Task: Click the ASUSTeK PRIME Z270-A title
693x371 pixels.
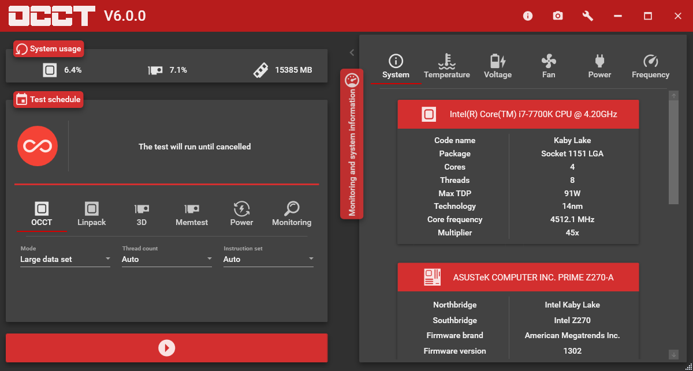Action: tap(534, 278)
